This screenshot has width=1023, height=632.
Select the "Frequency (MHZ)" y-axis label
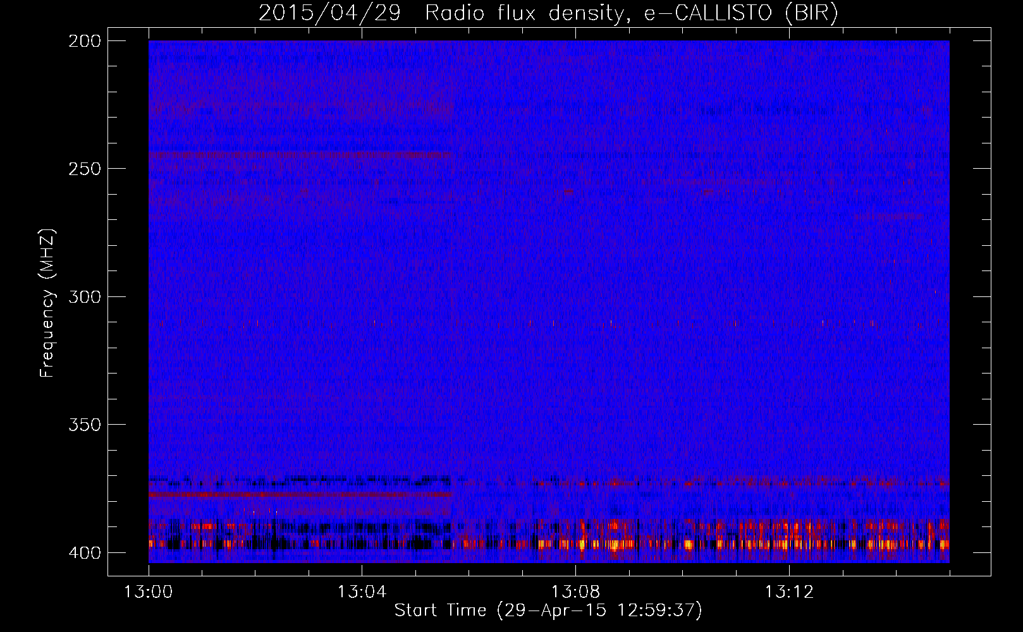coord(47,303)
